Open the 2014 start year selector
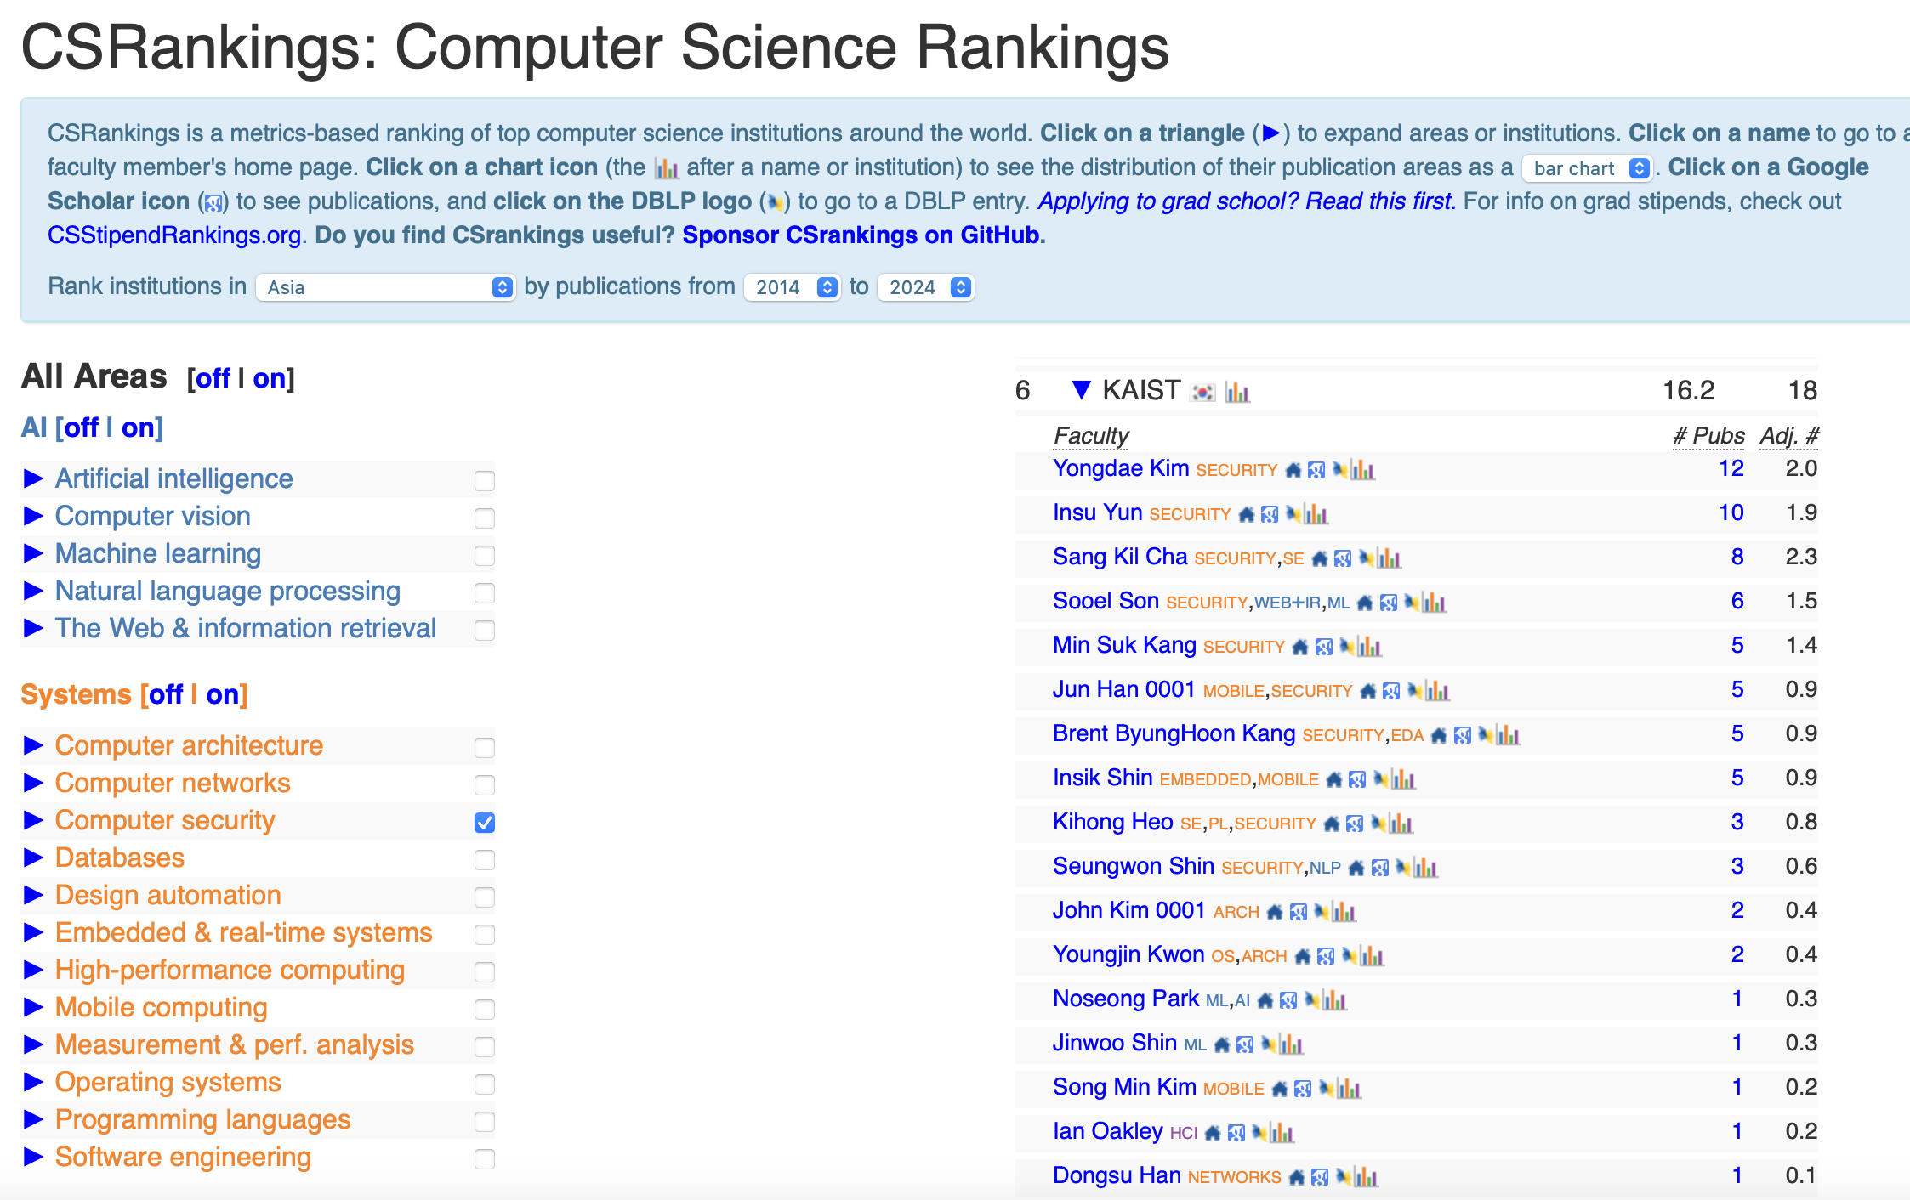The image size is (1910, 1200). (791, 287)
